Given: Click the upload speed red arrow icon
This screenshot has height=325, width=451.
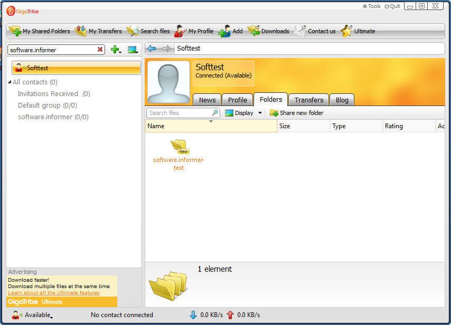Looking at the screenshot, I should pos(230,315).
